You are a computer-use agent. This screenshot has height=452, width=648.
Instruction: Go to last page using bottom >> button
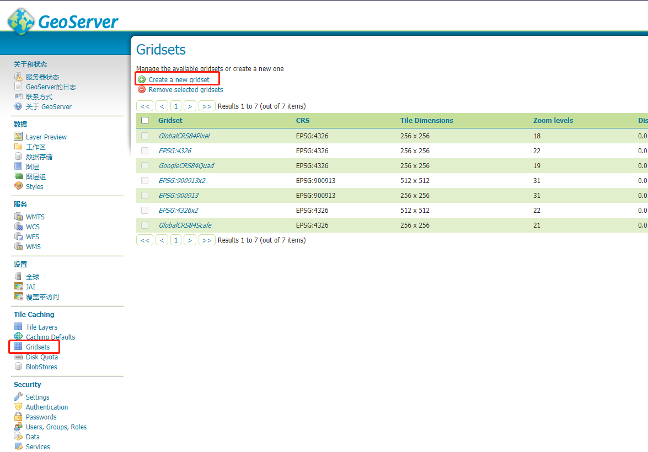pyautogui.click(x=207, y=240)
